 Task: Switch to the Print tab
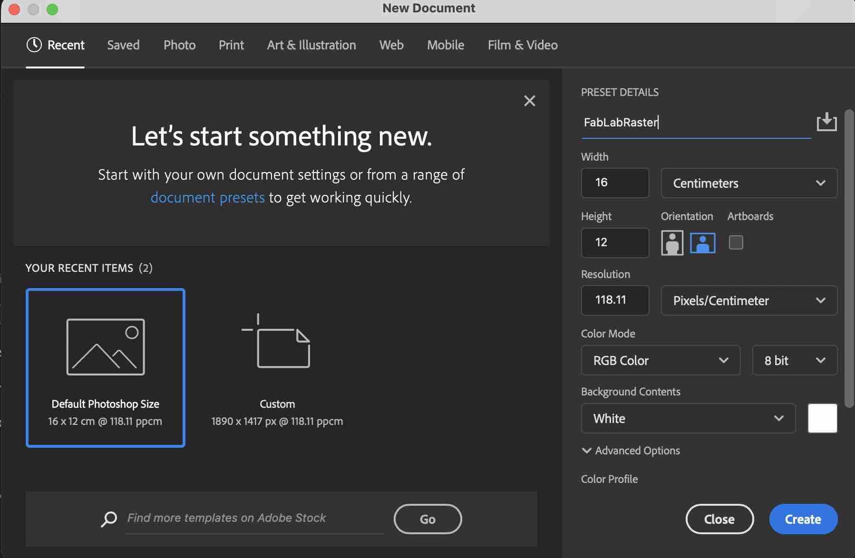tap(231, 45)
